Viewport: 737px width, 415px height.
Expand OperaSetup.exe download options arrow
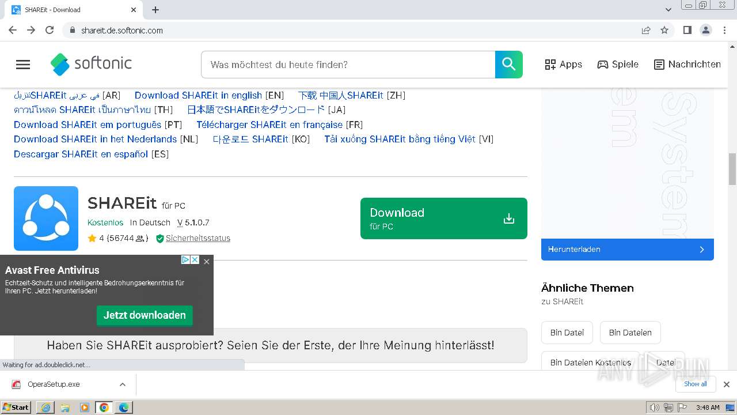tap(122, 384)
